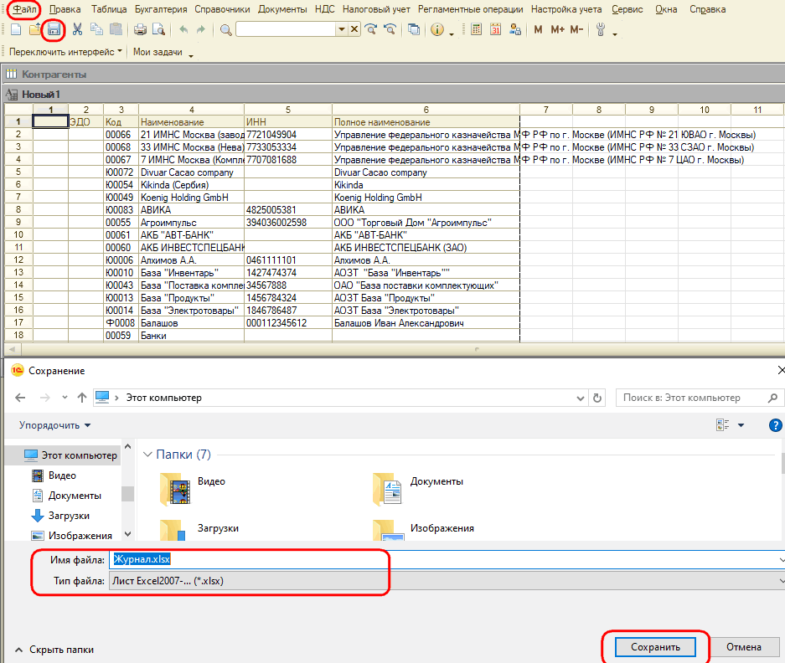Click the Paste clipboard icon

pos(116,29)
